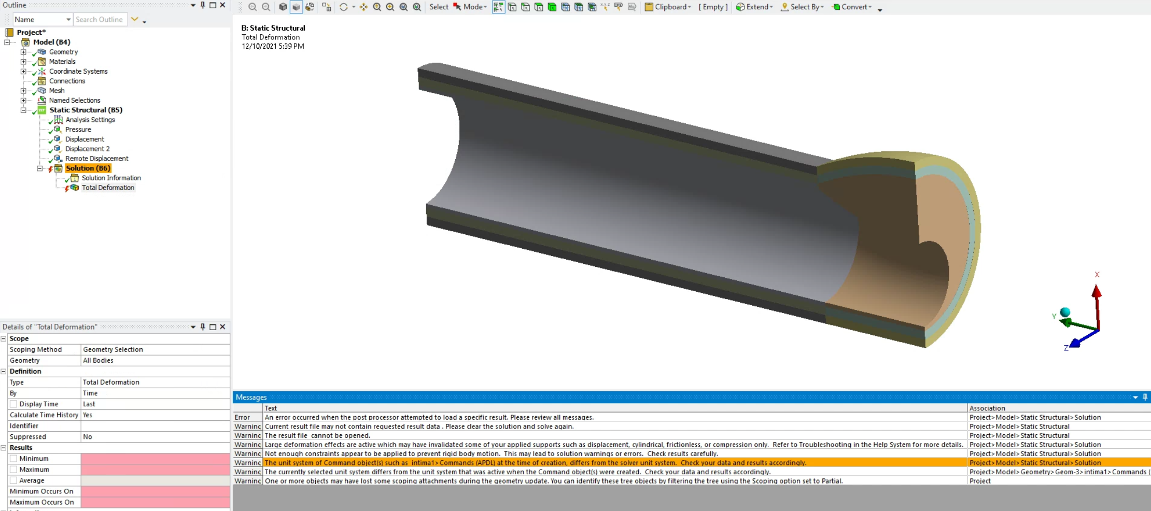This screenshot has width=1151, height=511.
Task: Click the [ Empty ] clipboard button
Action: coord(713,7)
